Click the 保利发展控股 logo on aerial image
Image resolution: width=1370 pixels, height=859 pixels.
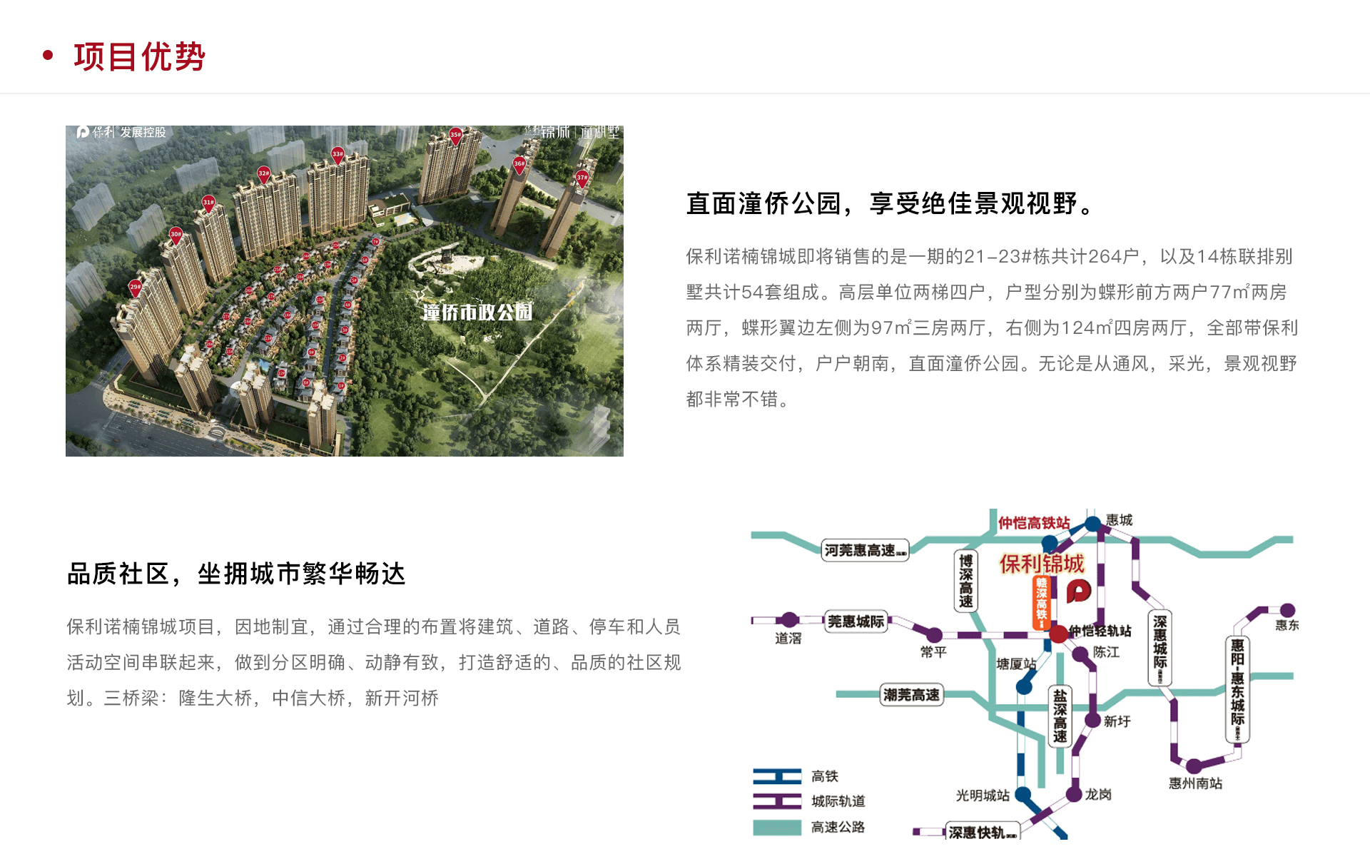(121, 132)
